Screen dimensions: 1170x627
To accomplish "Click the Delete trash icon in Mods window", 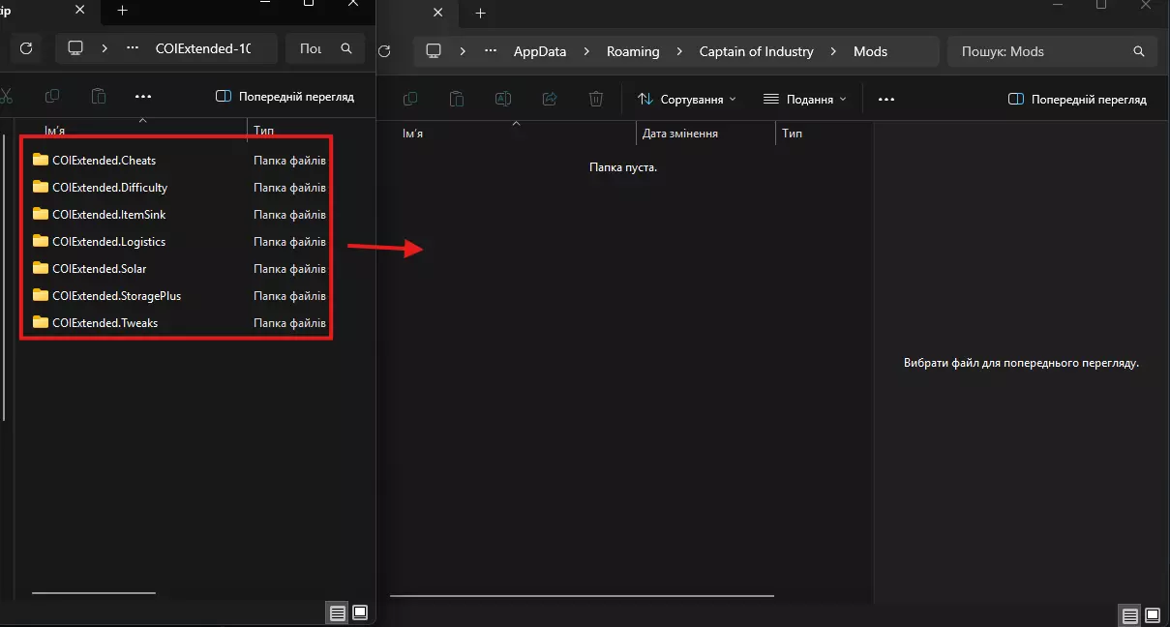I will point(596,99).
